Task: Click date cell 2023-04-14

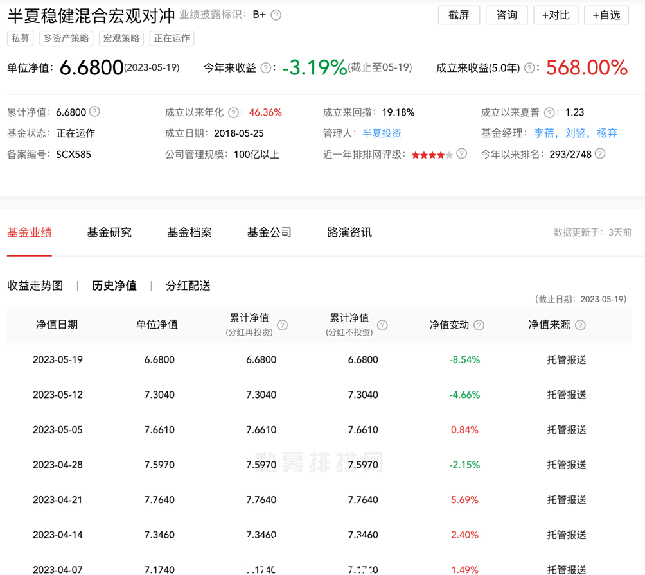Action: (58, 535)
